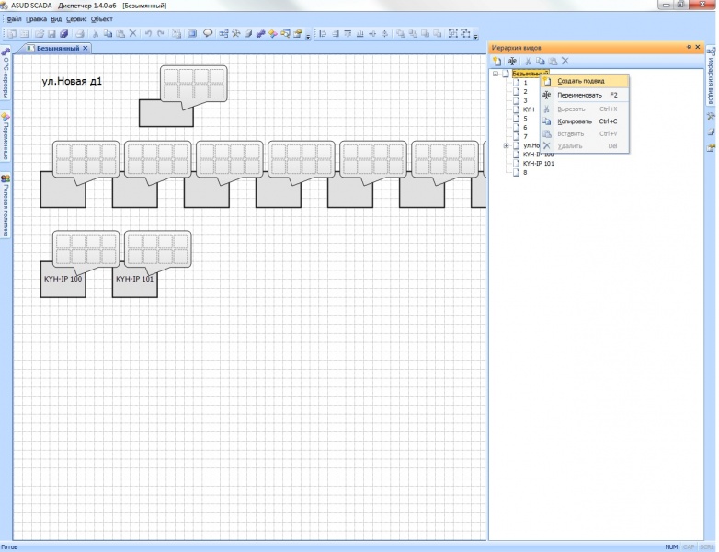This screenshot has height=552, width=719.
Task: Click the Cut scissors icon in main toolbar
Action: pyautogui.click(x=95, y=34)
